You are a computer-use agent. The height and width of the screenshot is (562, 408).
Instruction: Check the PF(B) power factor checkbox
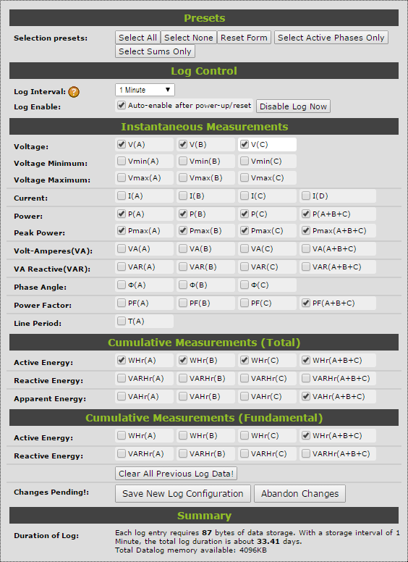click(183, 303)
